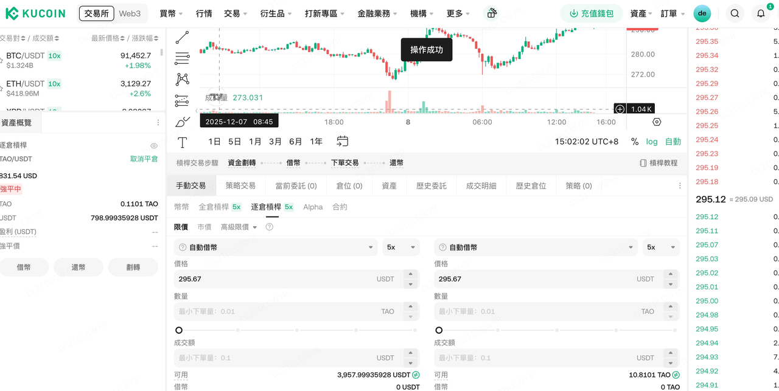Toggle percent scale on the chart
Image resolution: width=779 pixels, height=391 pixels.
(635, 142)
